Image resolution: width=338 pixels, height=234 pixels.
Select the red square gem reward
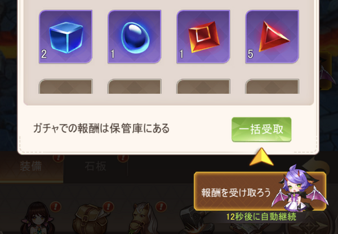tap(203, 37)
